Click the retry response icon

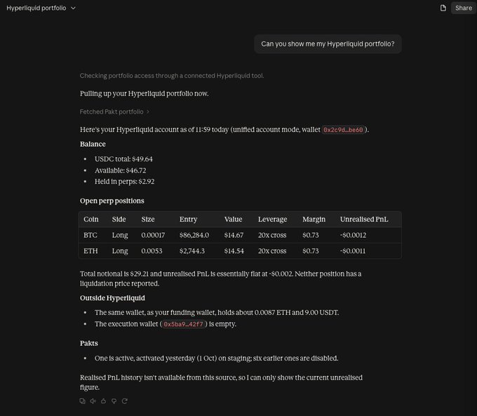(125, 401)
